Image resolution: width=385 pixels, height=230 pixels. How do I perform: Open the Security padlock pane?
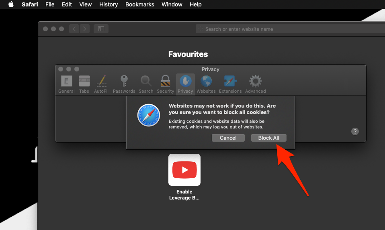(x=165, y=84)
